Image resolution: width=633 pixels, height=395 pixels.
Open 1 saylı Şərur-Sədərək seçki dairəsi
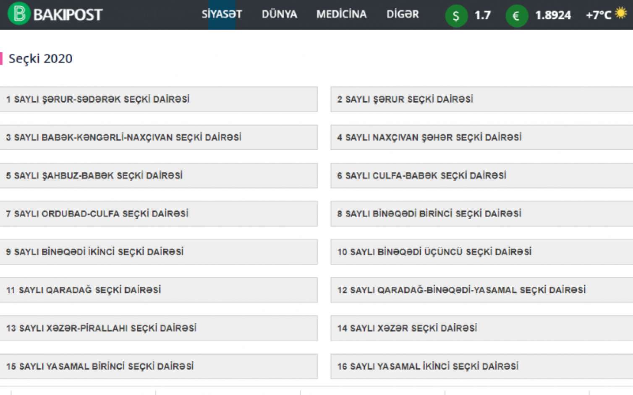[x=159, y=99]
